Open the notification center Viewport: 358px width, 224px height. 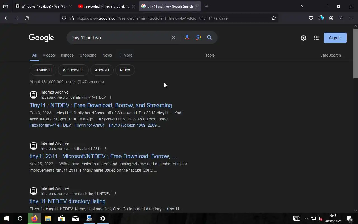349,218
